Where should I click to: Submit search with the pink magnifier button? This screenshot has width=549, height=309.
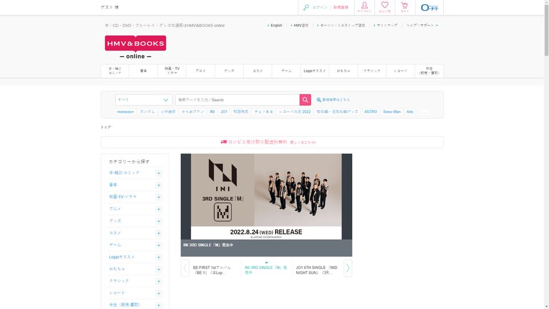coord(305,100)
